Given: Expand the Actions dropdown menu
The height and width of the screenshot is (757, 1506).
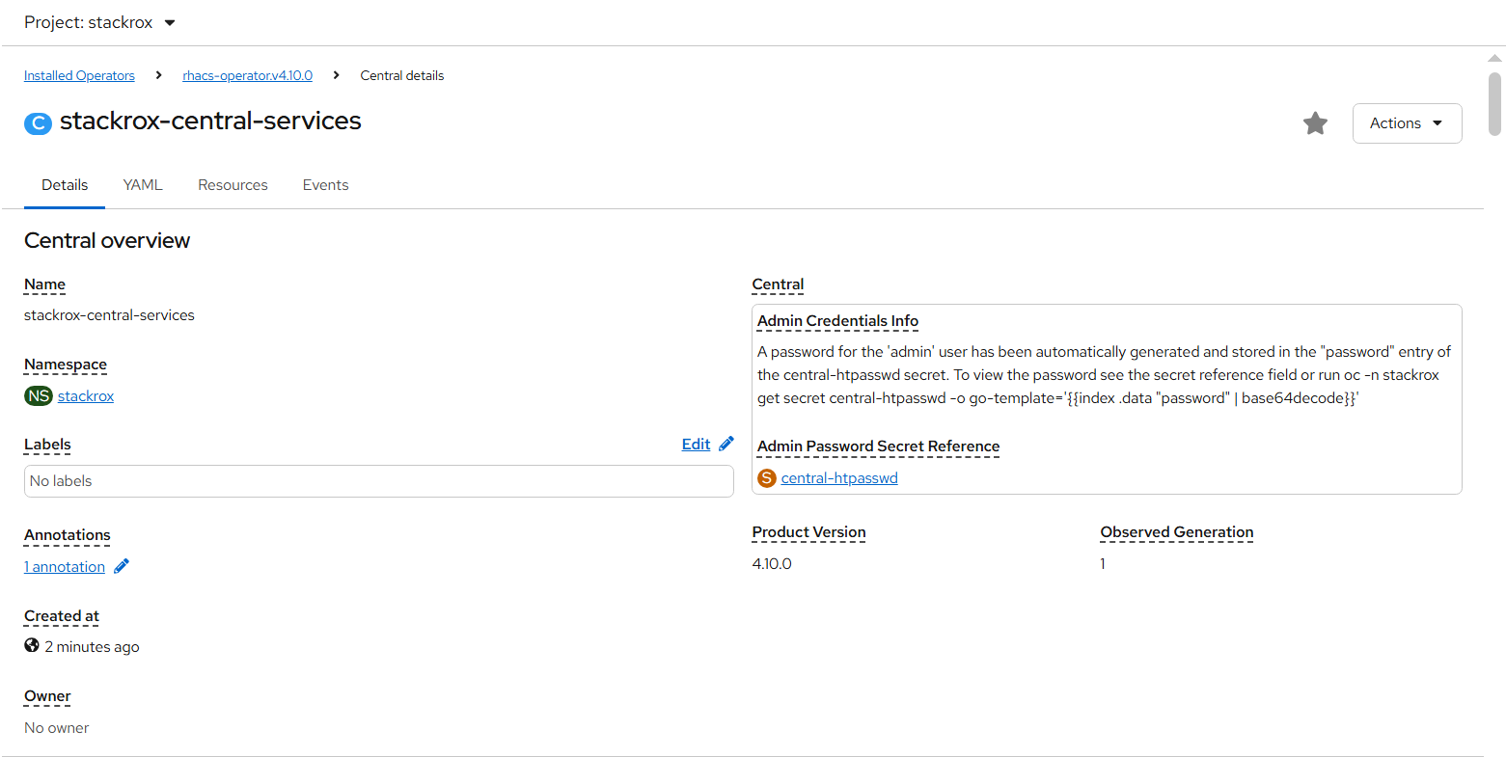Looking at the screenshot, I should point(1407,123).
